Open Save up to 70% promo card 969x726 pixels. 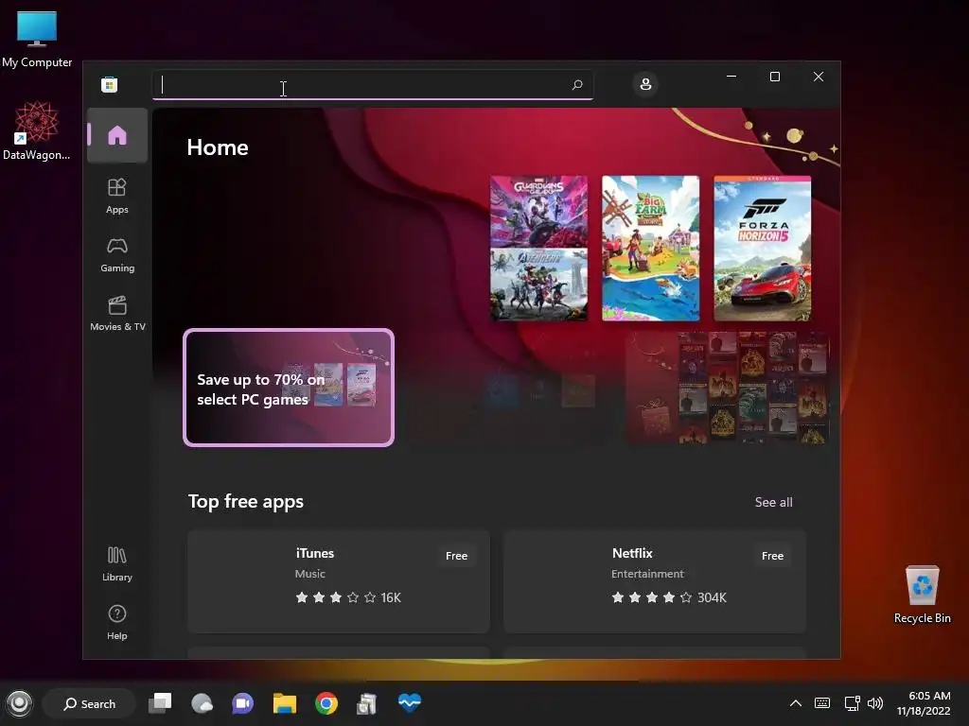click(x=289, y=388)
